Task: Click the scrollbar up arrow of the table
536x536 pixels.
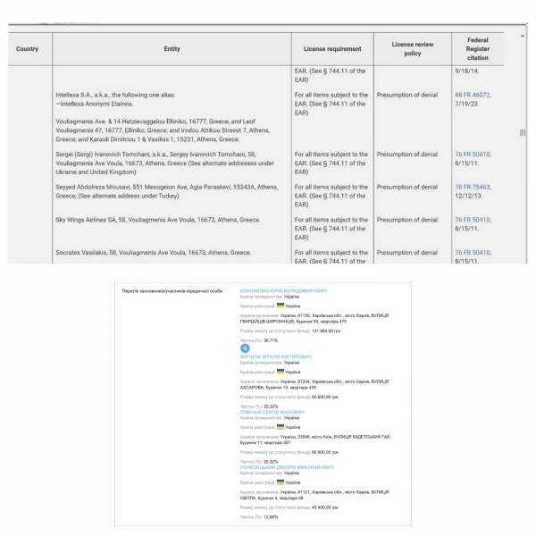Action: pyautogui.click(x=523, y=36)
